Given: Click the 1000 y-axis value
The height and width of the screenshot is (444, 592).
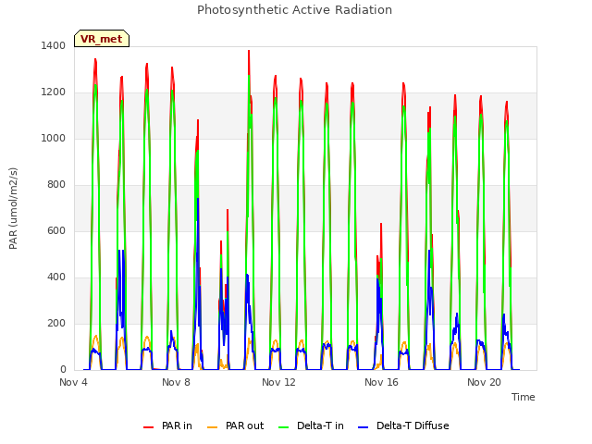Looking at the screenshot, I should click(x=54, y=139).
